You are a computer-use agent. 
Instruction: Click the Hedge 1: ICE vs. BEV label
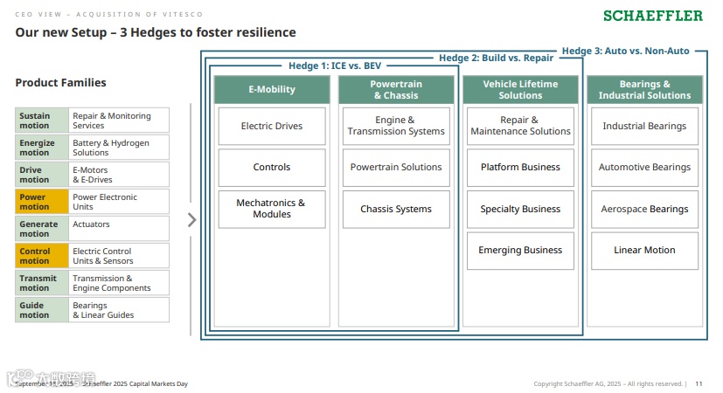point(335,65)
